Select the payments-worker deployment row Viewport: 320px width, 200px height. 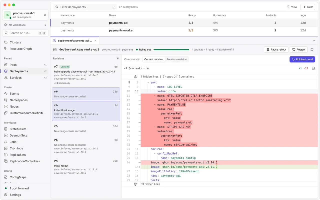[184, 30]
